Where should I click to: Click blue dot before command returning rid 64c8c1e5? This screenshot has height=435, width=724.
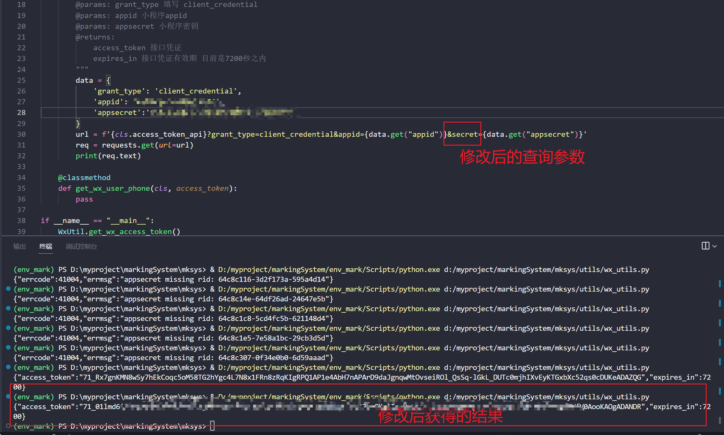tap(9, 328)
